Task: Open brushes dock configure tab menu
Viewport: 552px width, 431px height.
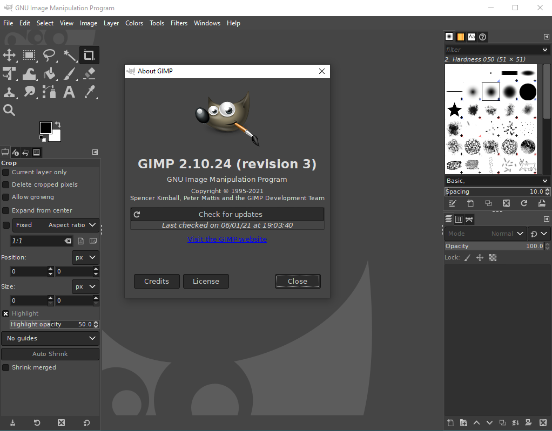Action: tap(547, 37)
